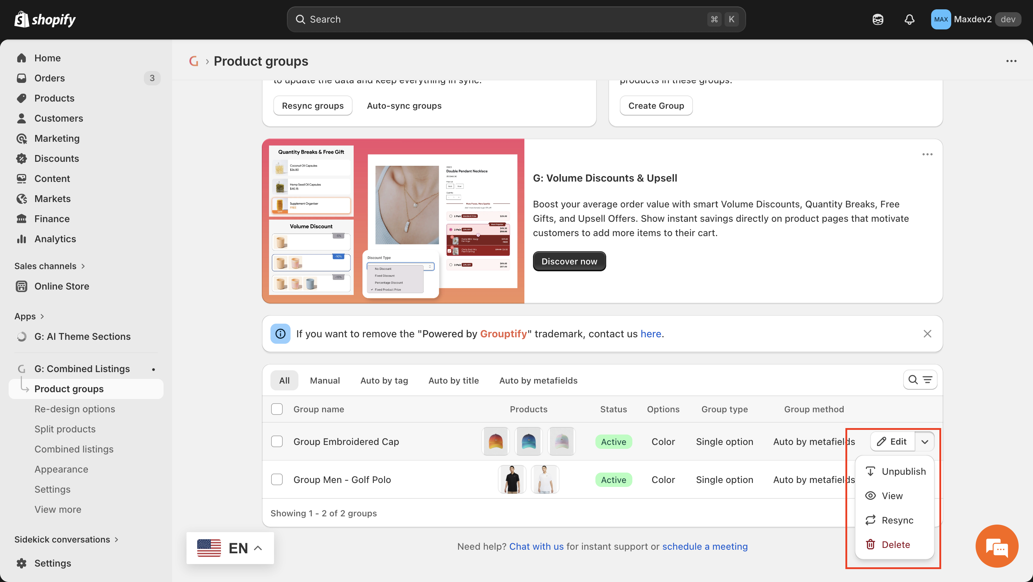Image resolution: width=1033 pixels, height=582 pixels.
Task: Switch to the Auto by tag tab
Action: point(384,380)
